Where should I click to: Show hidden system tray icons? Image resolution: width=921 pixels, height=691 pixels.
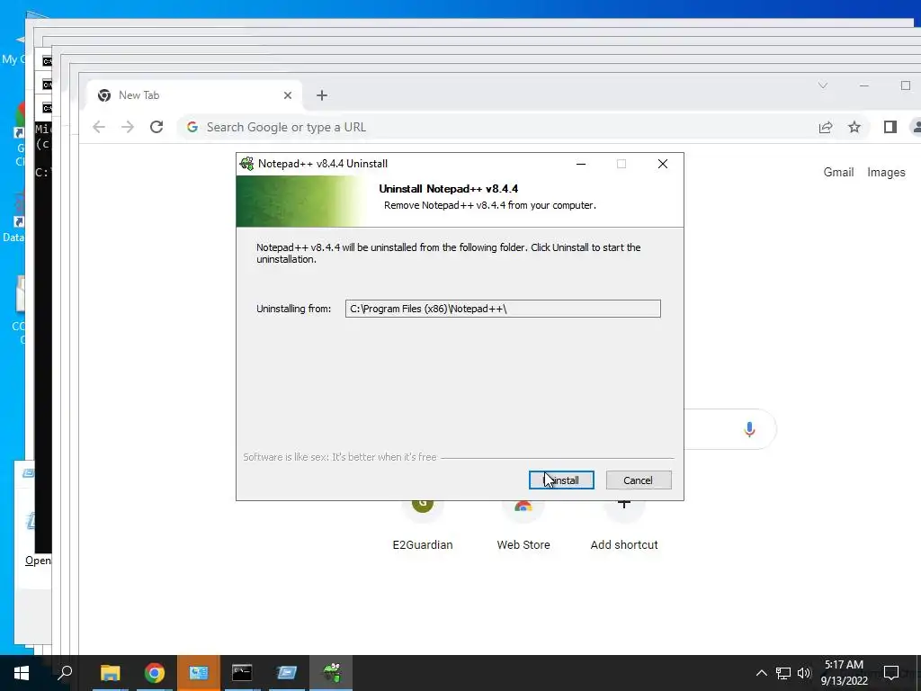pos(761,673)
